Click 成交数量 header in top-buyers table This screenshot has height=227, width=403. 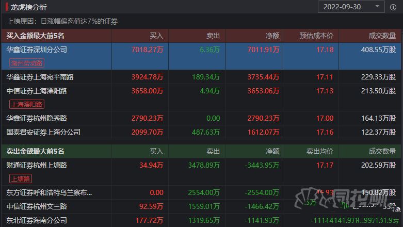[382, 36]
